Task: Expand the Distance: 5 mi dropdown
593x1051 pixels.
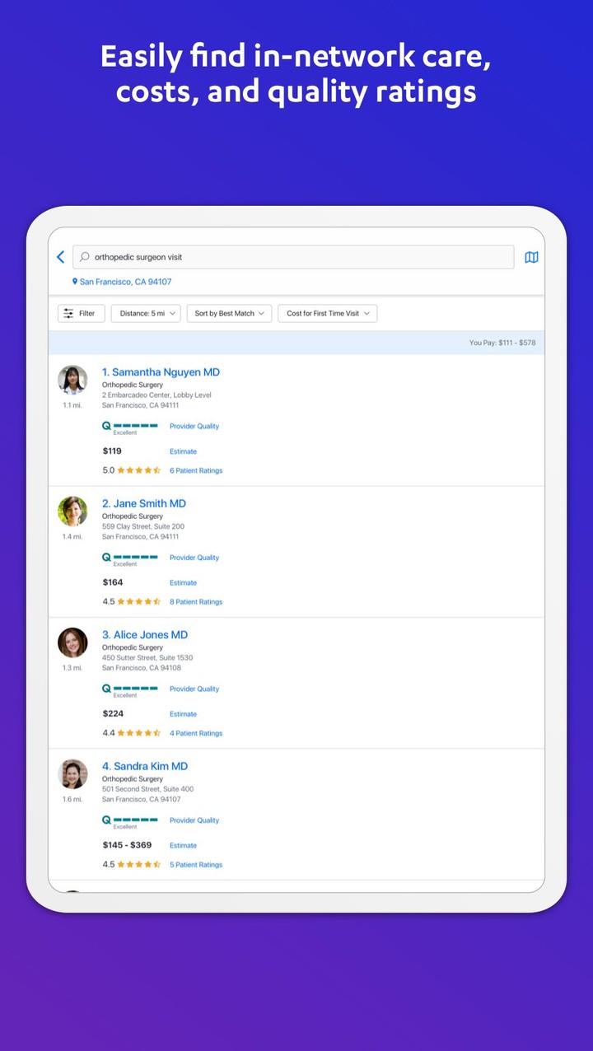Action: point(146,314)
